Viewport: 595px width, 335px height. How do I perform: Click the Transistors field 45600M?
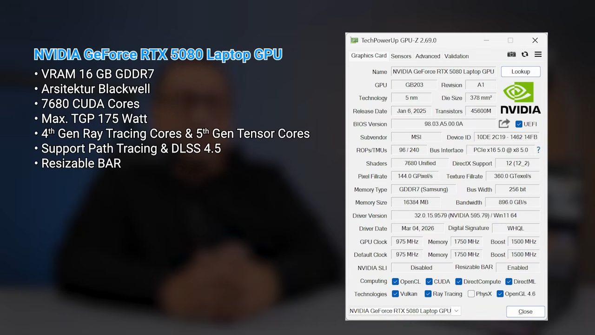point(481,111)
